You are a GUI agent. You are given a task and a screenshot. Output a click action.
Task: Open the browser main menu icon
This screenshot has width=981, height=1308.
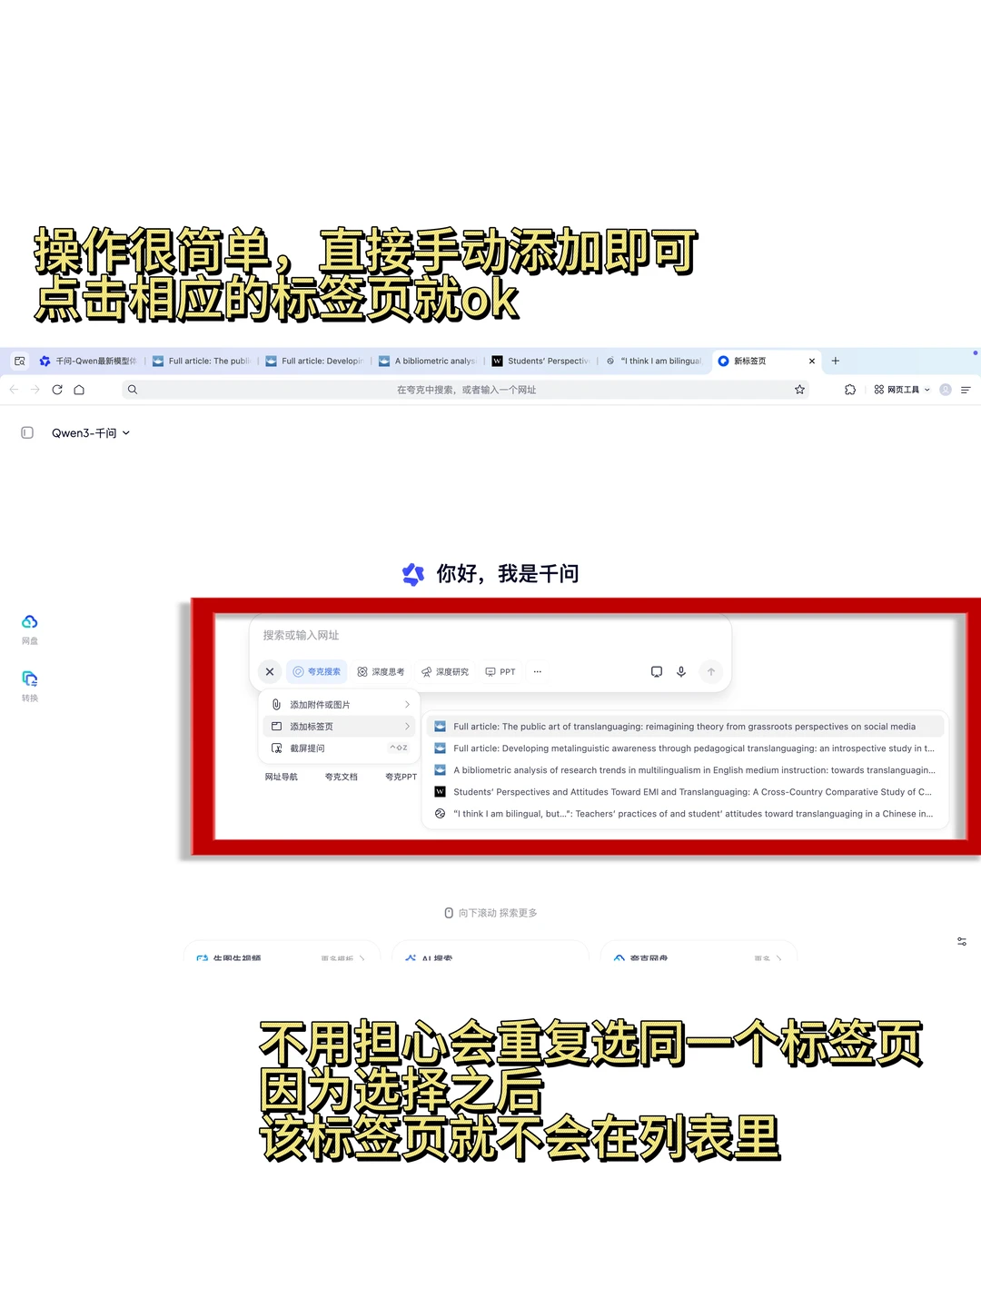[x=966, y=390]
